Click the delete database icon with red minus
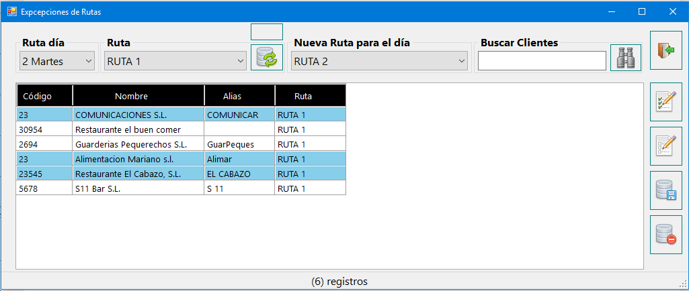This screenshot has height=291, width=689. click(665, 235)
